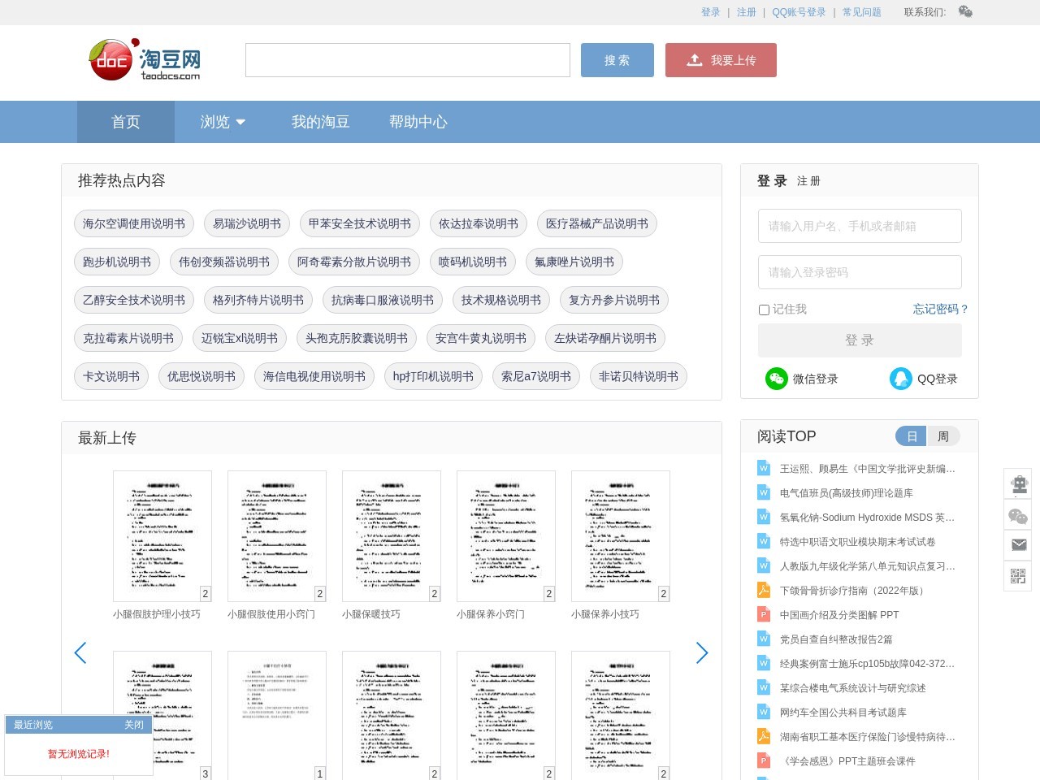The width and height of the screenshot is (1040, 780).
Task: Switch reading TOP to 周 view
Action: click(x=943, y=436)
